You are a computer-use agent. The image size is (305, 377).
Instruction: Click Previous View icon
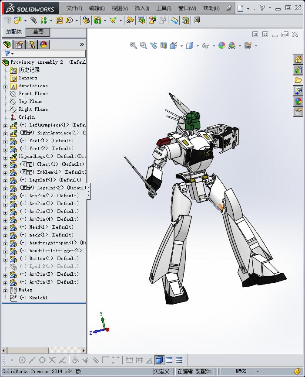click(x=154, y=45)
